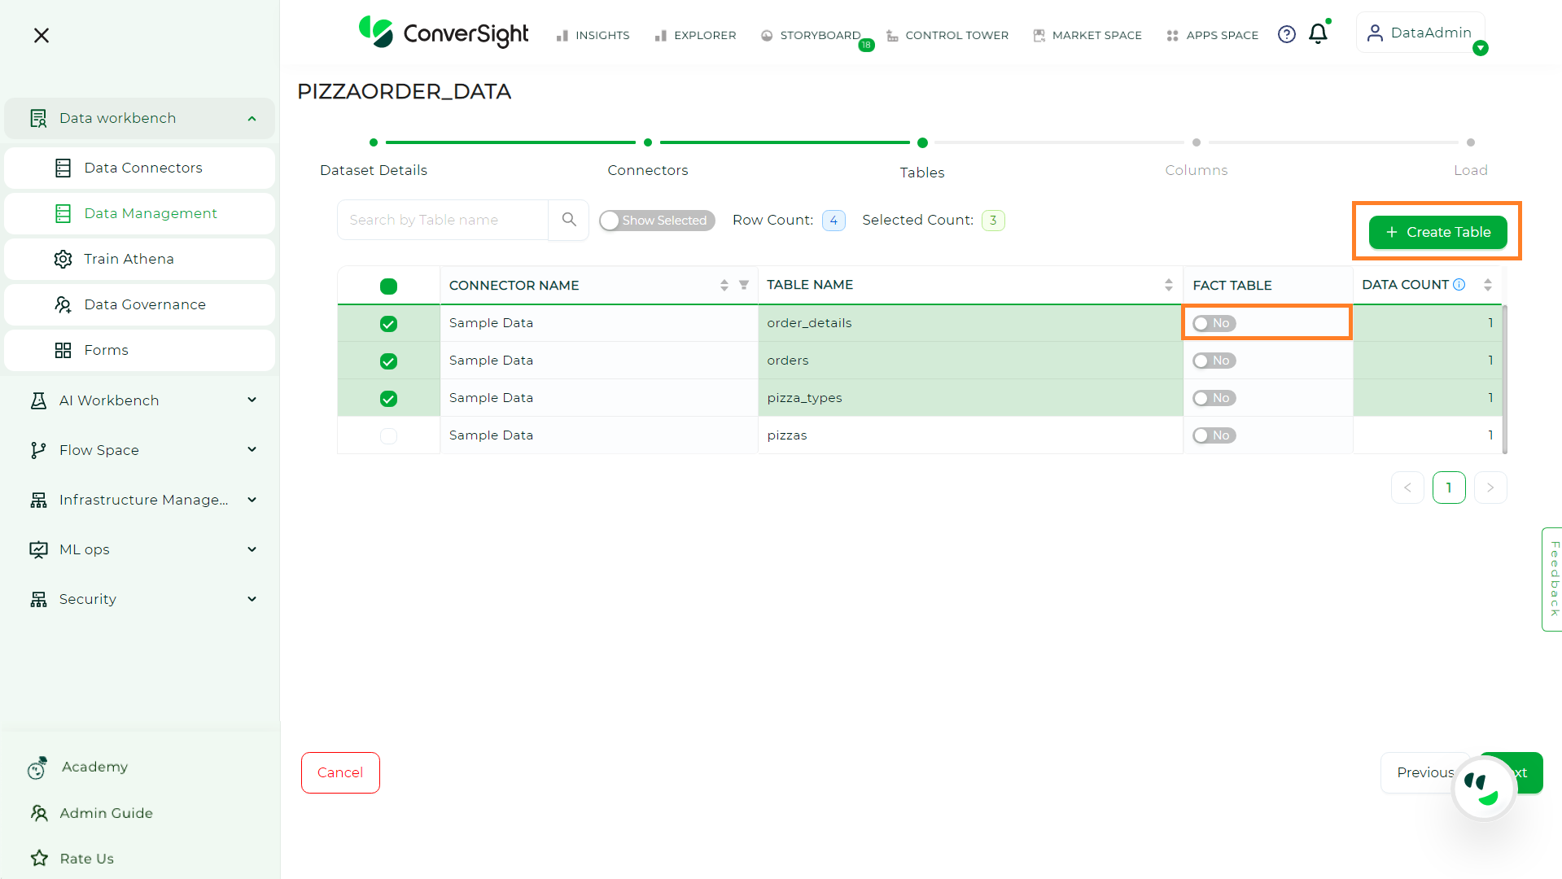
Task: Open the Feedback side tab
Action: 1553,579
